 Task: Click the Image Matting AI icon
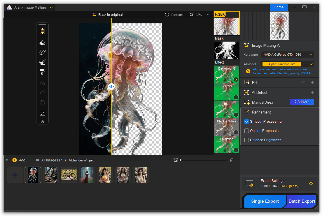coord(246,45)
